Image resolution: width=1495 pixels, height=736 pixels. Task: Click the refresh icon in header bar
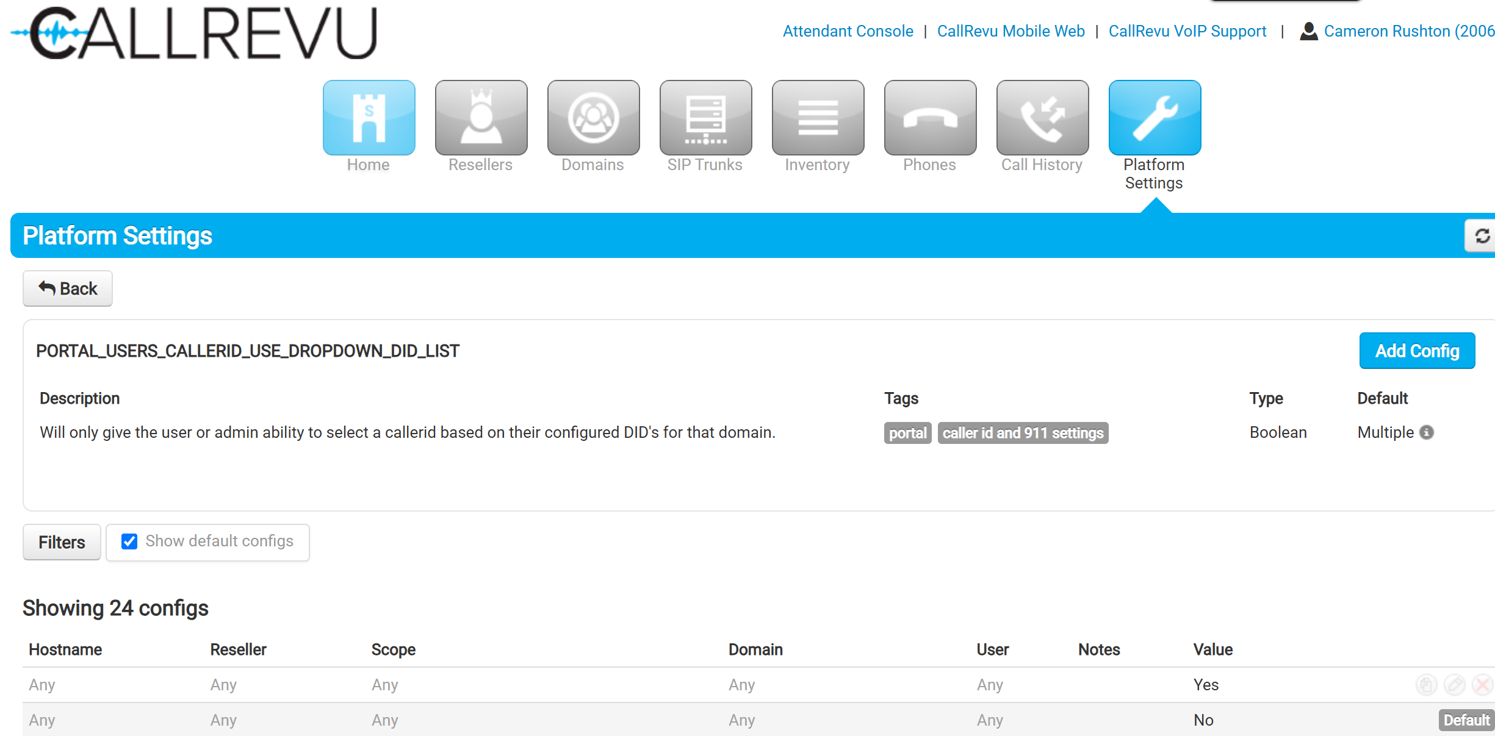click(x=1482, y=236)
